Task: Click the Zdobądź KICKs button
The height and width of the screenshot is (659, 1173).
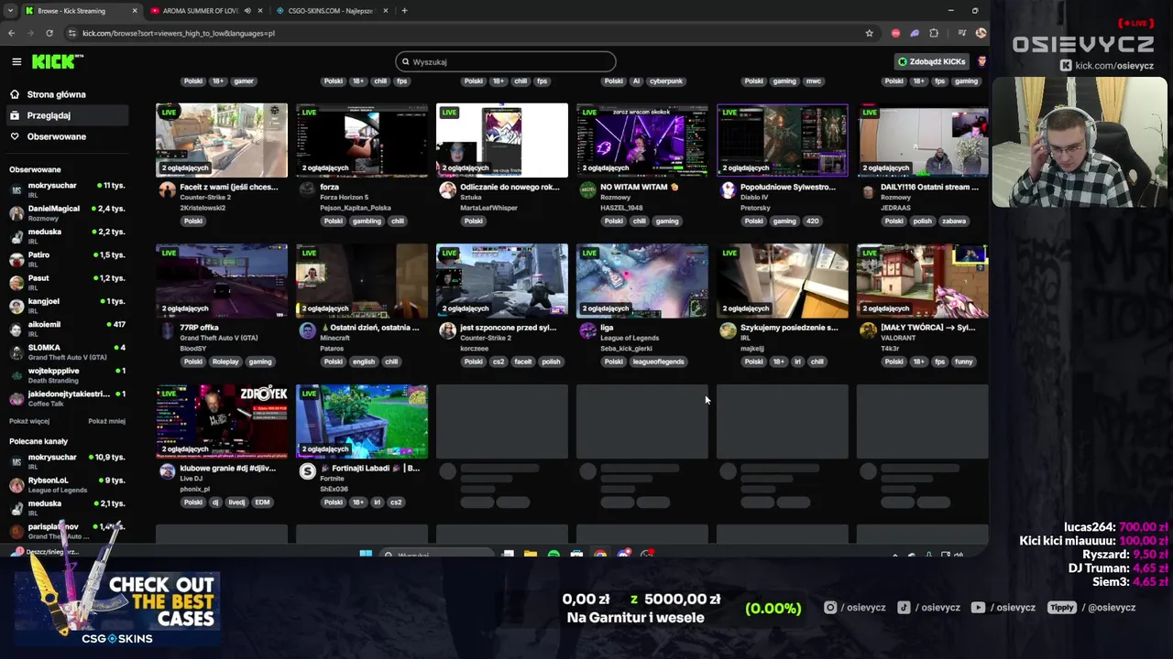Action: click(x=931, y=61)
